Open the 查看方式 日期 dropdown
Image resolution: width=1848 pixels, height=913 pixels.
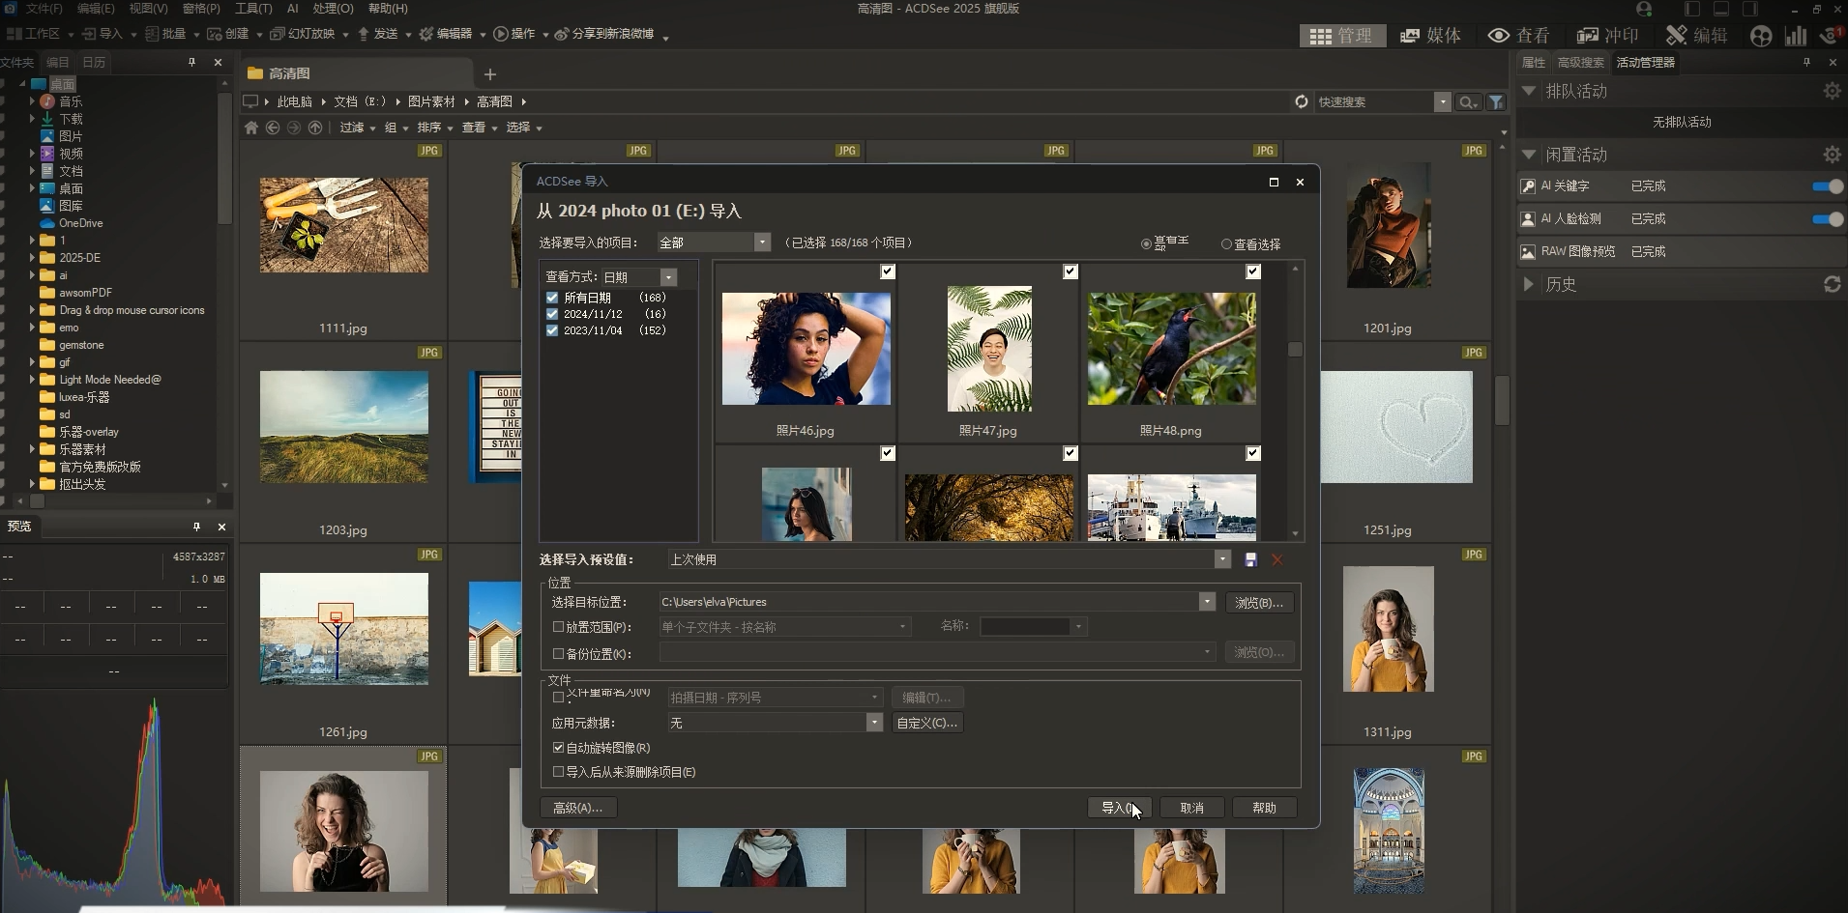click(x=668, y=277)
